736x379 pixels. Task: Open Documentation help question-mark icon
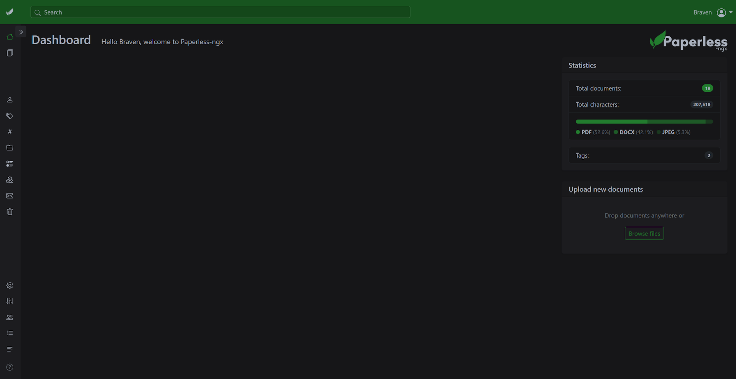tap(10, 367)
